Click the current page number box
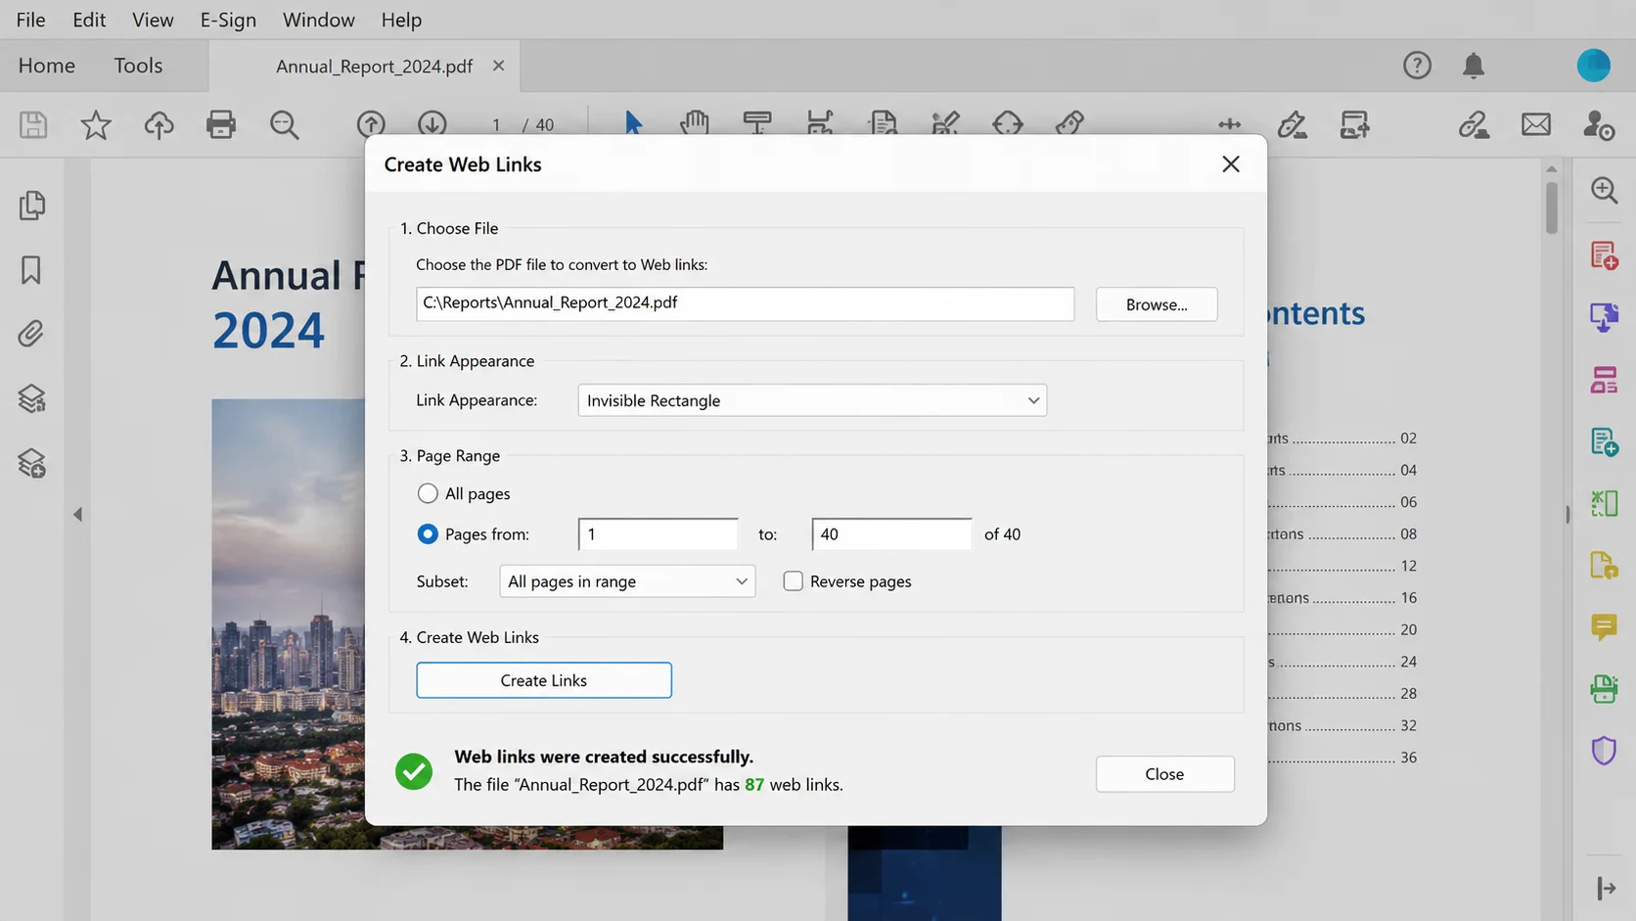The image size is (1636, 921). pyautogui.click(x=496, y=124)
